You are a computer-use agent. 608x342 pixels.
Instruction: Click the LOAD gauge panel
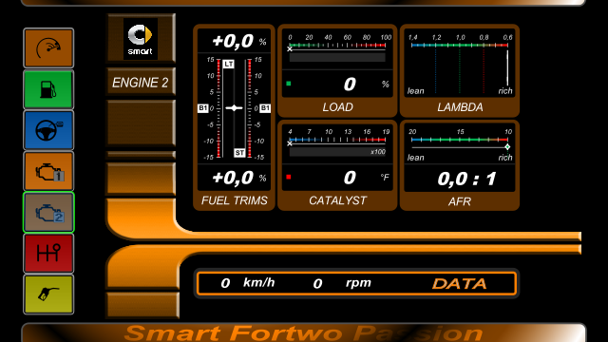click(337, 70)
